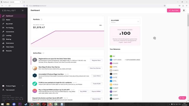Viewport: 189px width, 106px height.
Task: Click the Ondo token sale logo
Action: click(x=35, y=60)
